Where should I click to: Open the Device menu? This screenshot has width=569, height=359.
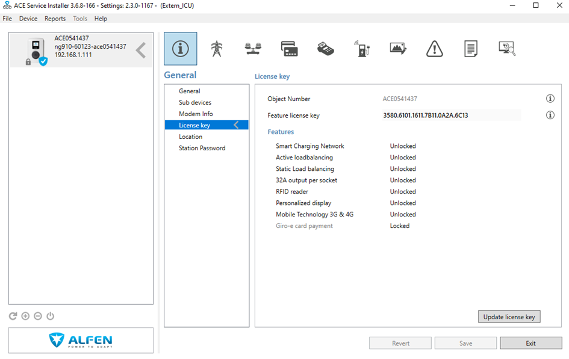[x=28, y=19]
